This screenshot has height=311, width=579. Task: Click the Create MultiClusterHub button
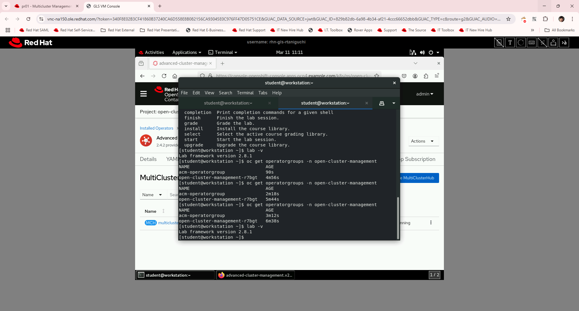tap(419, 178)
